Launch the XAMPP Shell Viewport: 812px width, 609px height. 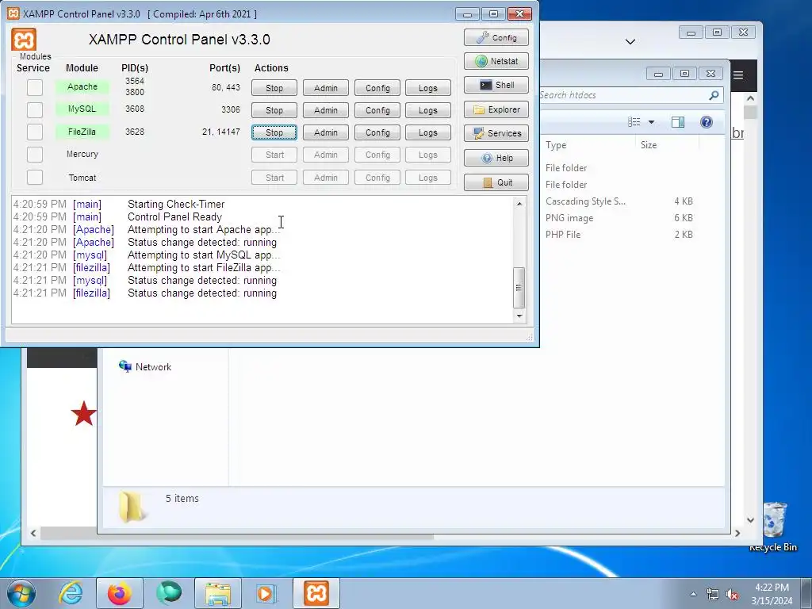[496, 85]
